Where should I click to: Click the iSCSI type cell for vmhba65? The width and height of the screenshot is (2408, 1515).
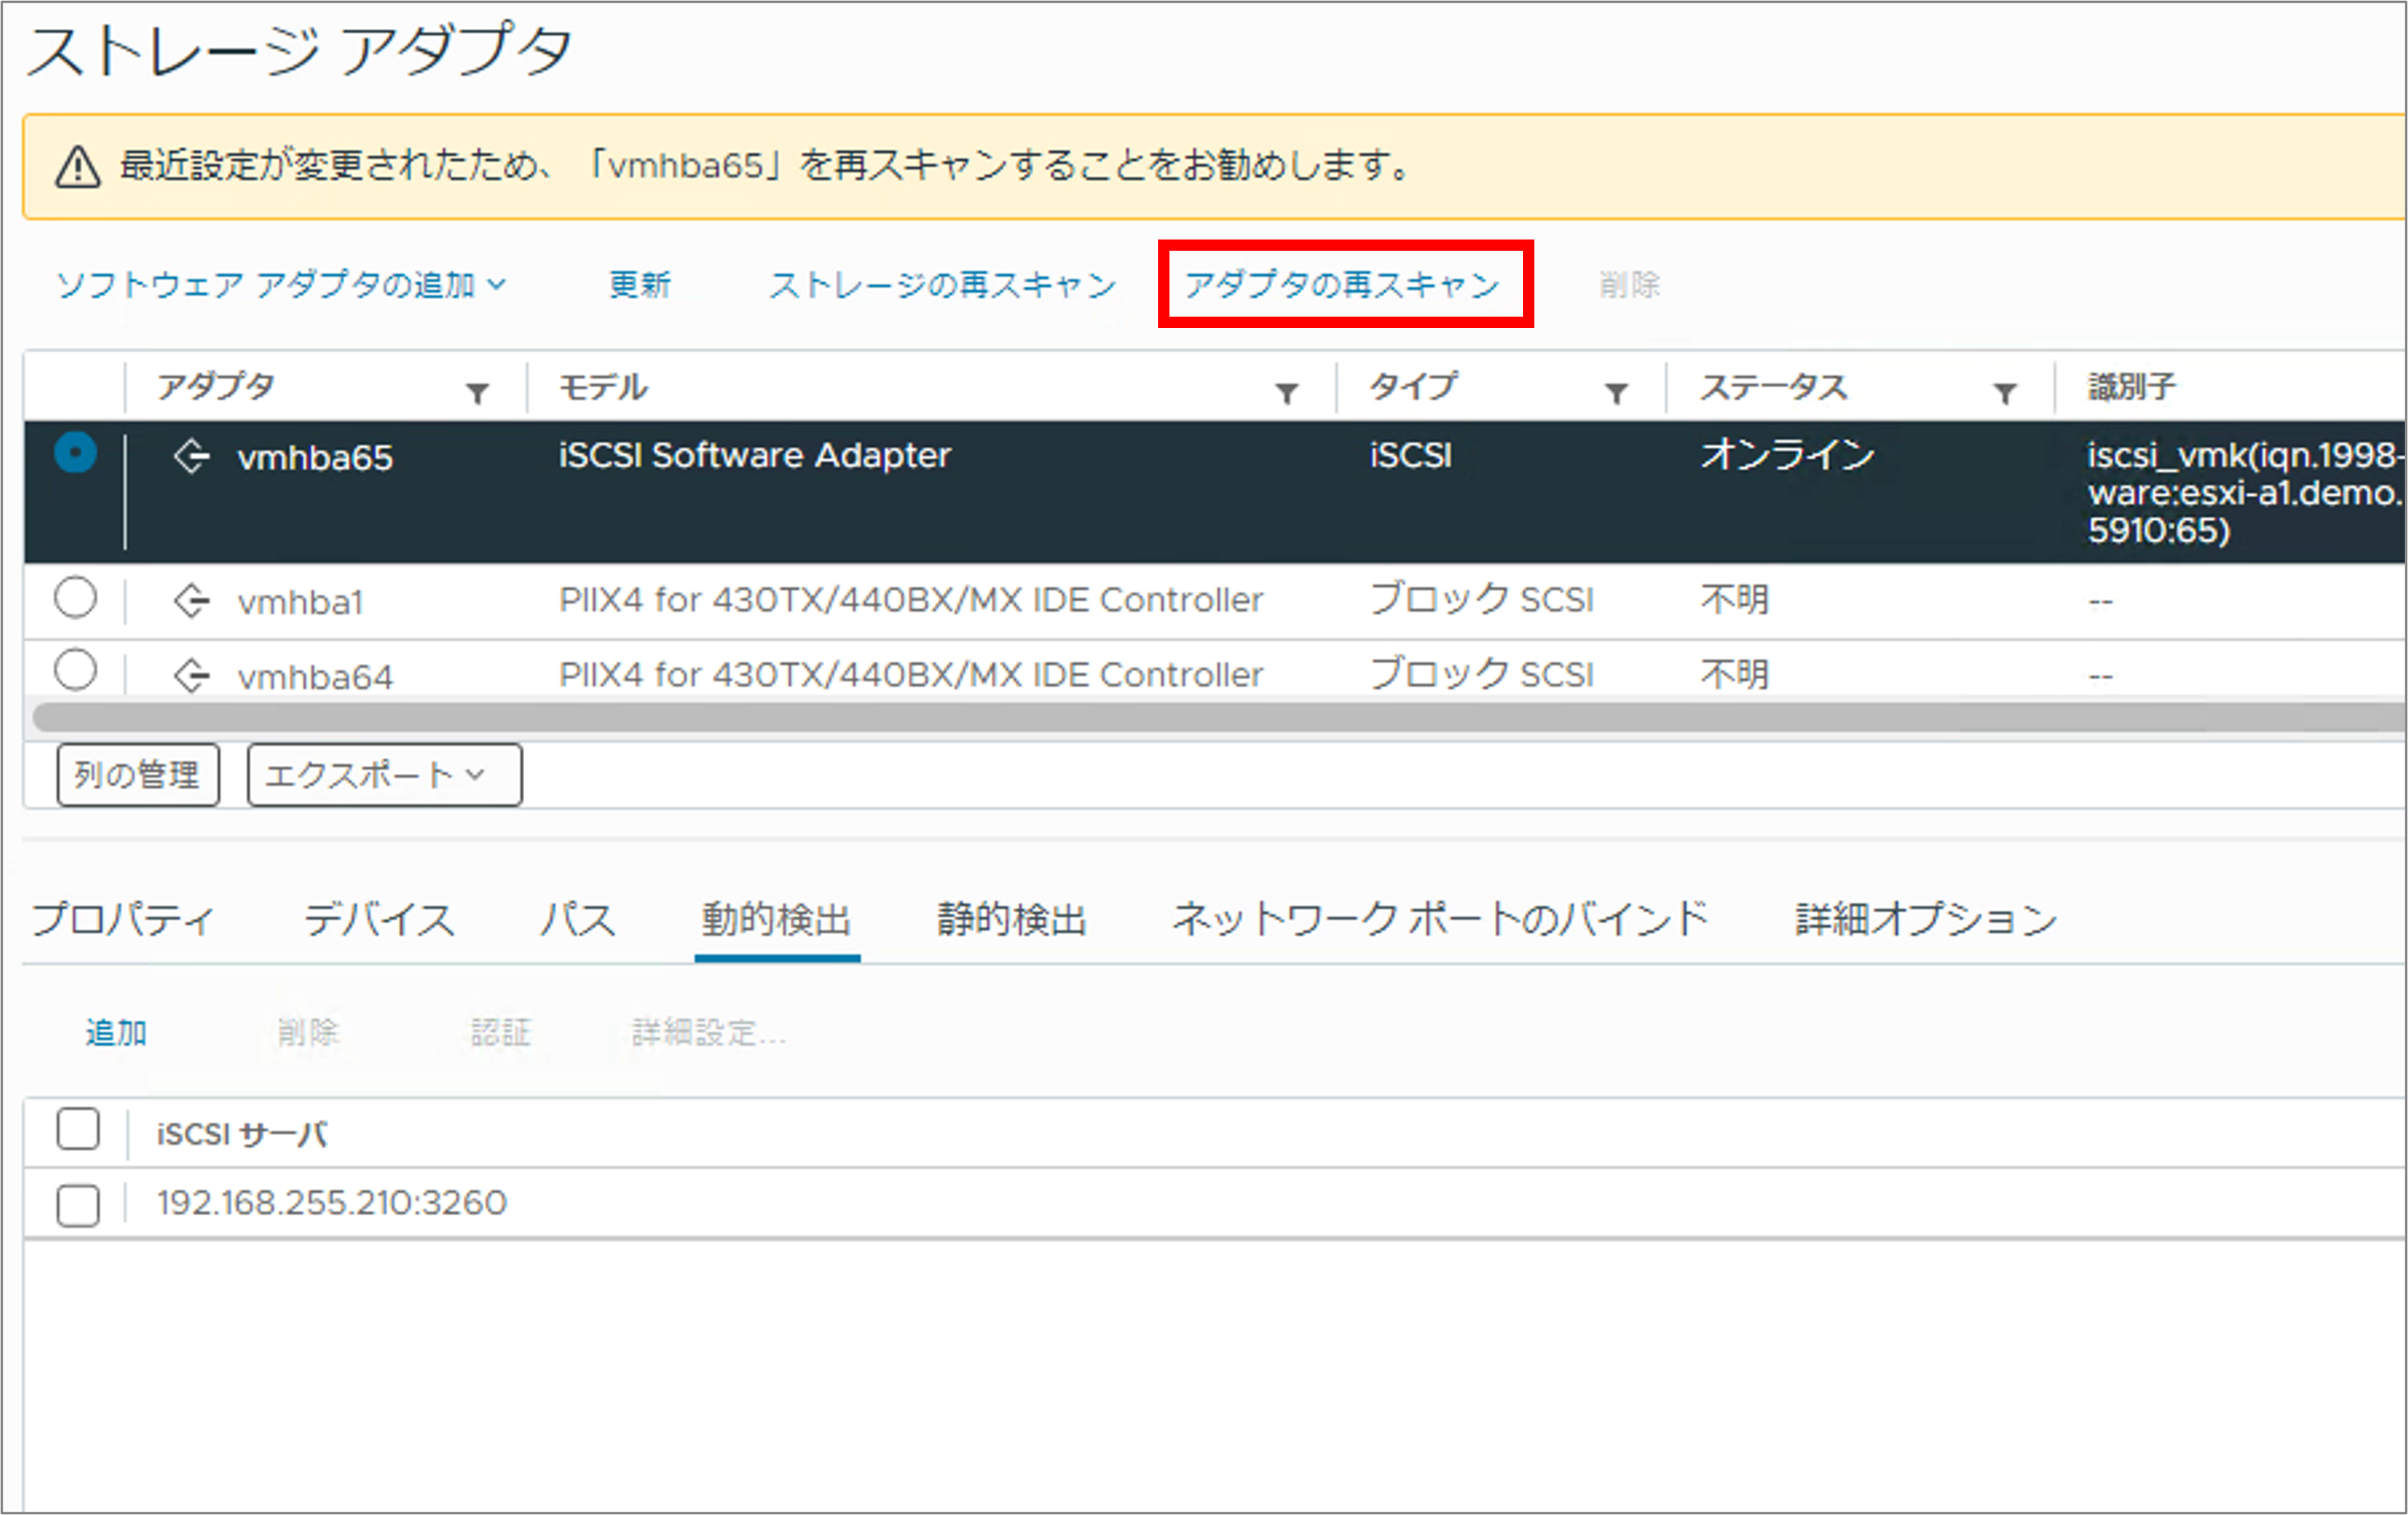click(1411, 456)
